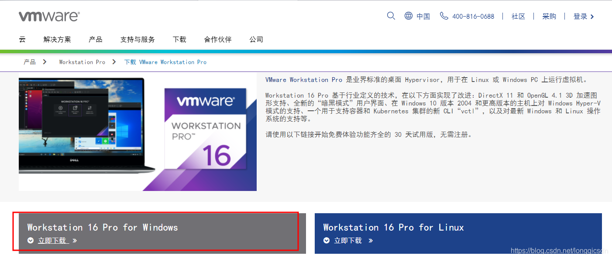Click the 30 天试用版 trial paragraph
612x259 pixels.
tap(369, 135)
